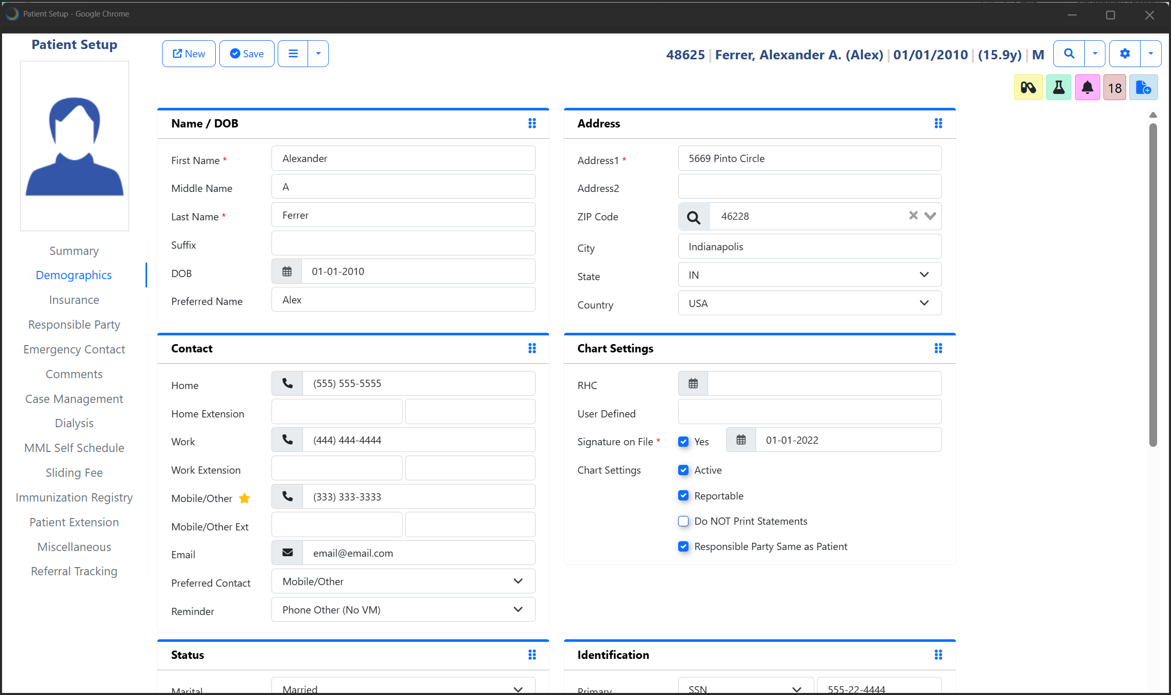1171x695 pixels.
Task: Open the Emergency Contact section
Action: (x=74, y=349)
